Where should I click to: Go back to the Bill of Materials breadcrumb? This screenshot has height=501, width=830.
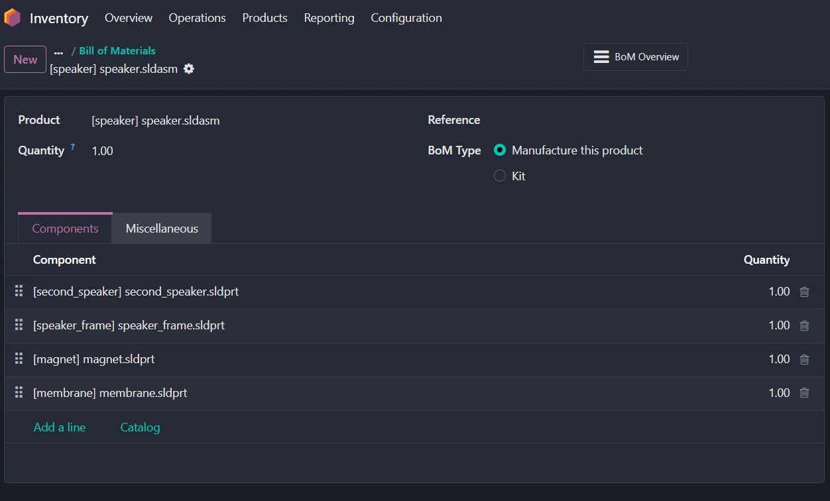click(x=117, y=51)
